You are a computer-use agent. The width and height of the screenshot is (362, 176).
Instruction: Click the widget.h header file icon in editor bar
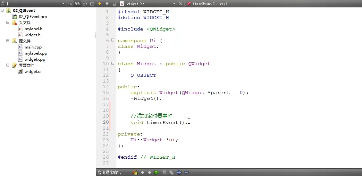122,4
